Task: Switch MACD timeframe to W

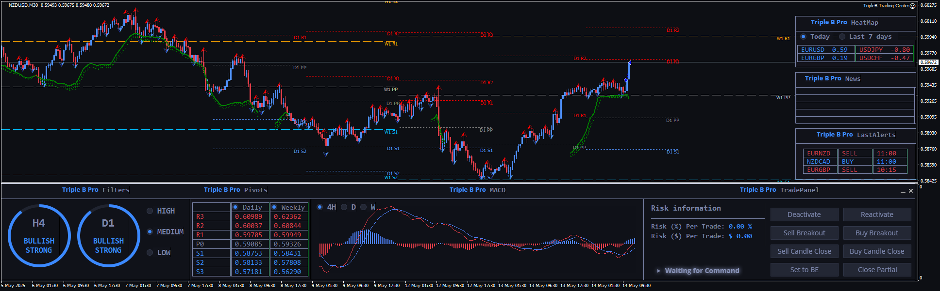Action: [364, 207]
